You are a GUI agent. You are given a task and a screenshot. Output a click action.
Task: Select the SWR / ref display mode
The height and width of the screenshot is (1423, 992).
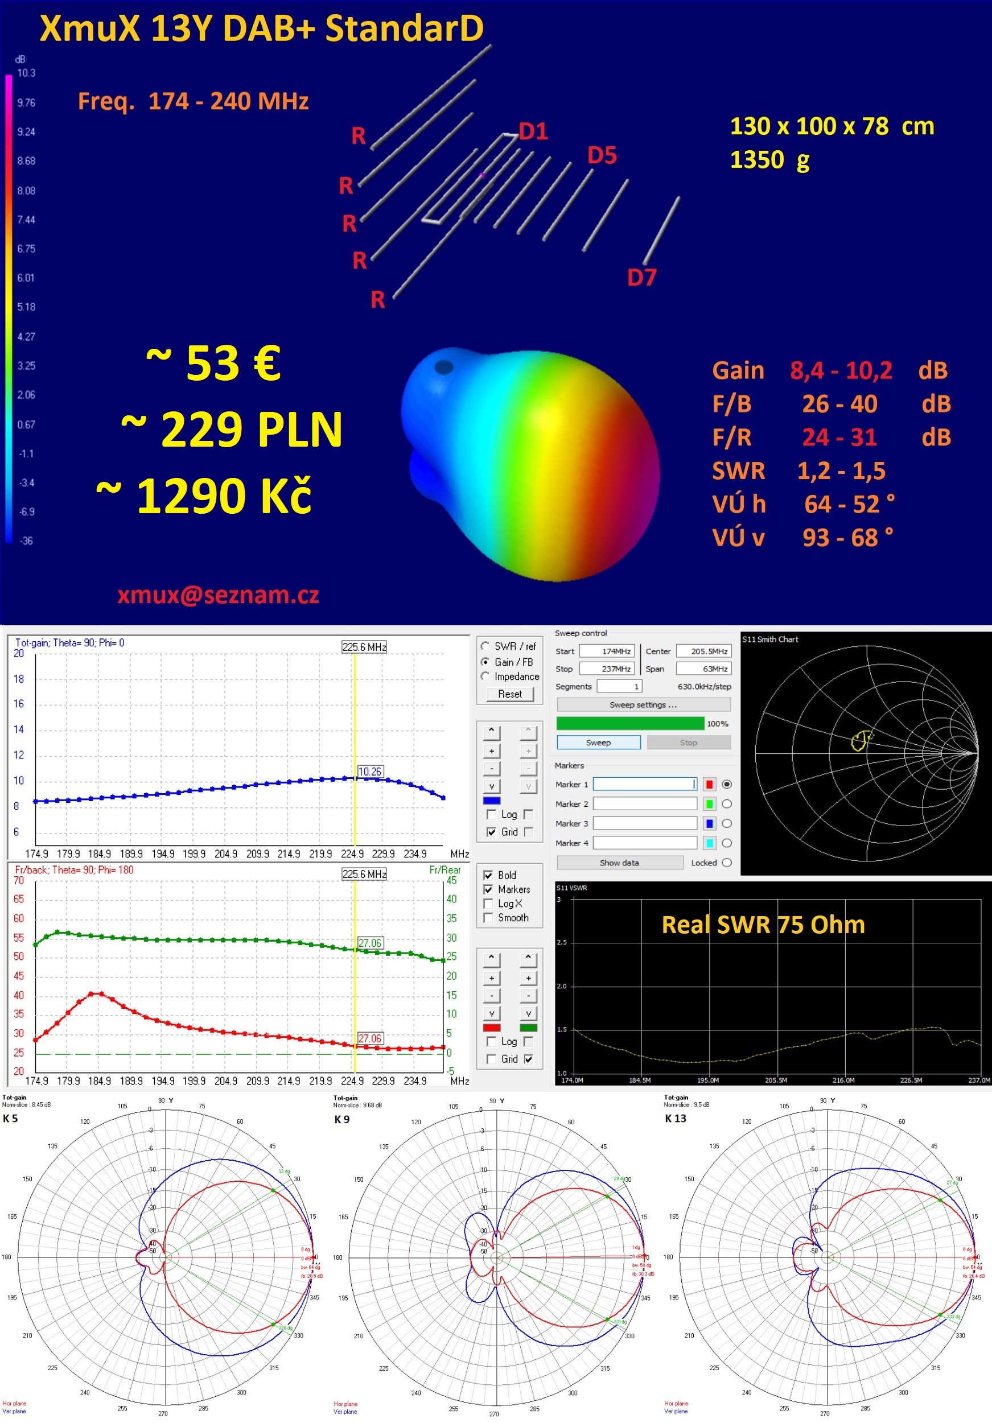click(485, 646)
